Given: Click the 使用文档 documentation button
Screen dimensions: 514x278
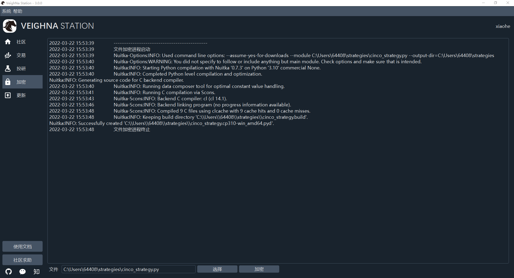Looking at the screenshot, I should pyautogui.click(x=22, y=246).
